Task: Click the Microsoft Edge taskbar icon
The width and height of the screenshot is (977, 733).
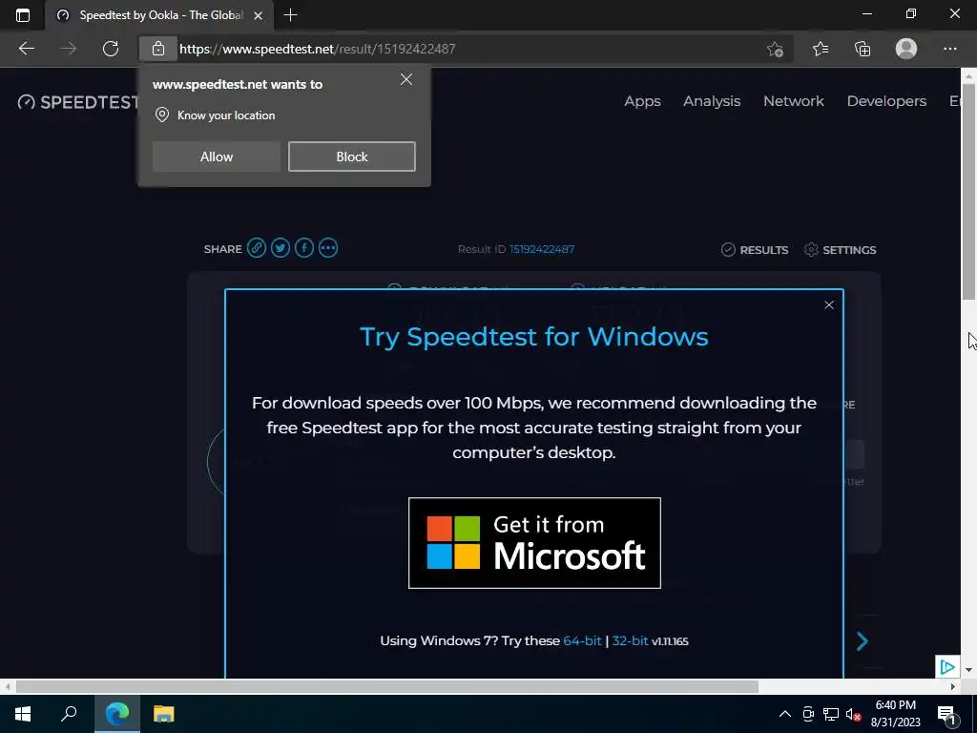Action: tap(117, 714)
